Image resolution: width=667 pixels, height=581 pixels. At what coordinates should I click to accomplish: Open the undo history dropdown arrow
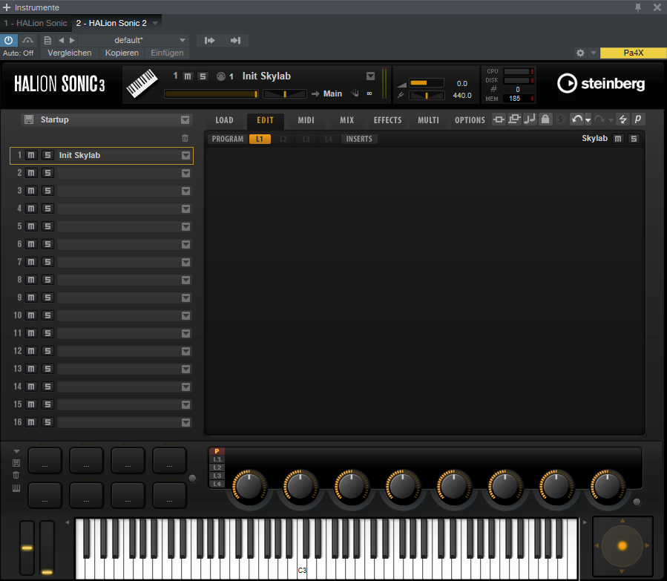click(x=588, y=120)
